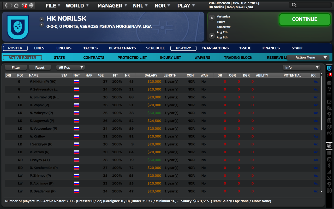Select Tomorrow in the date list

224,27
